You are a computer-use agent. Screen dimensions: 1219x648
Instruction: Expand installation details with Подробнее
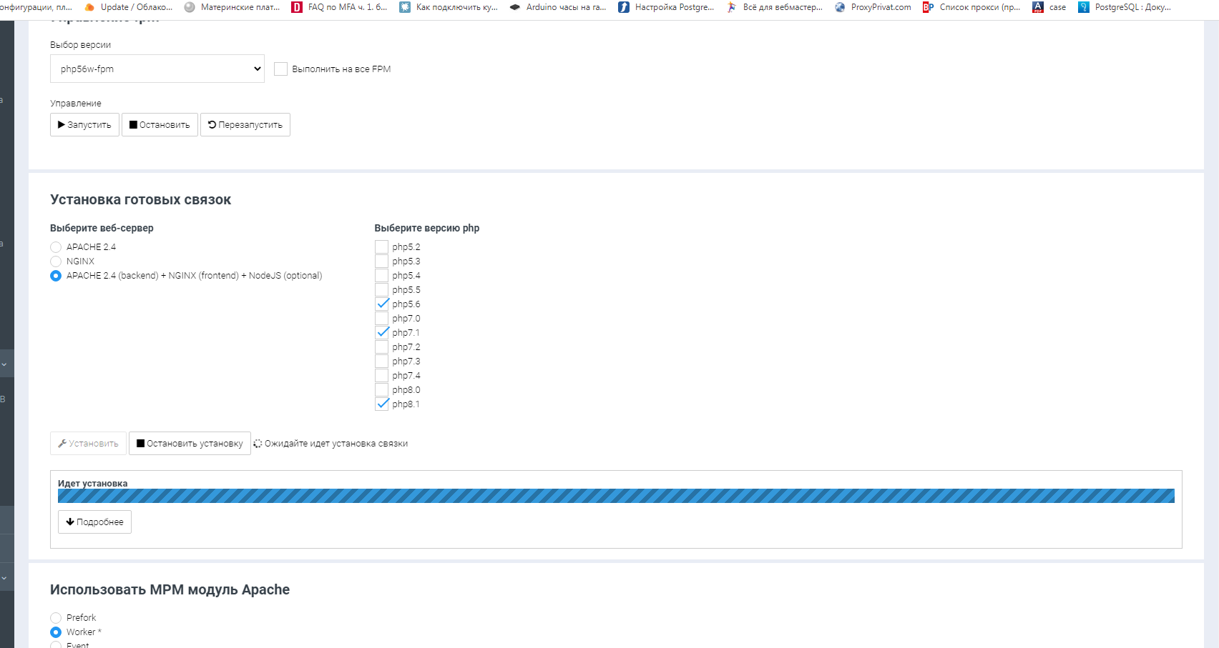click(x=94, y=522)
